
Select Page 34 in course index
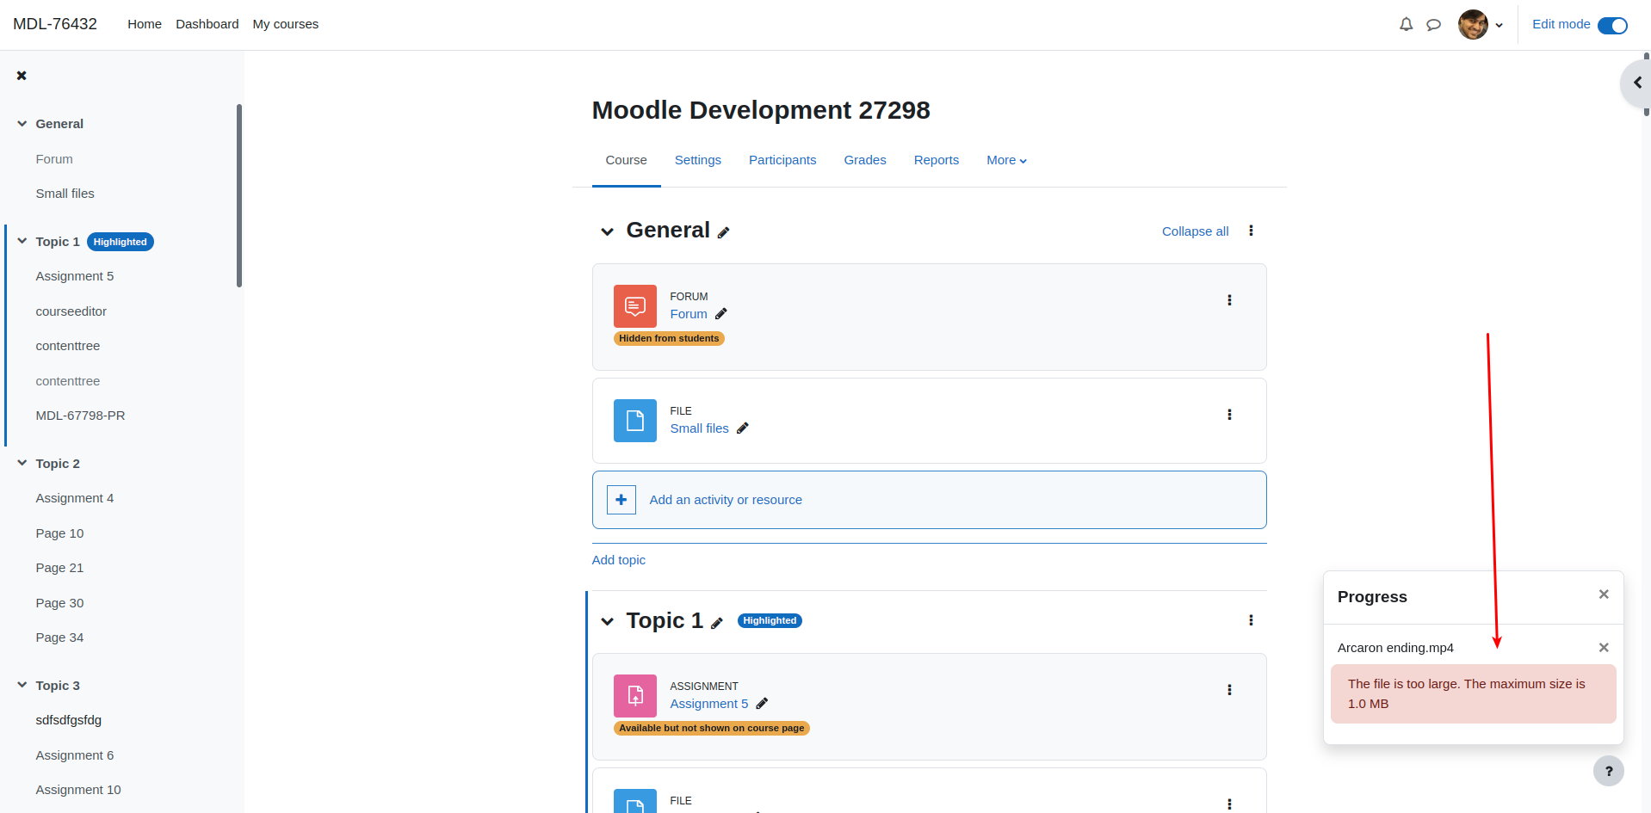point(60,637)
